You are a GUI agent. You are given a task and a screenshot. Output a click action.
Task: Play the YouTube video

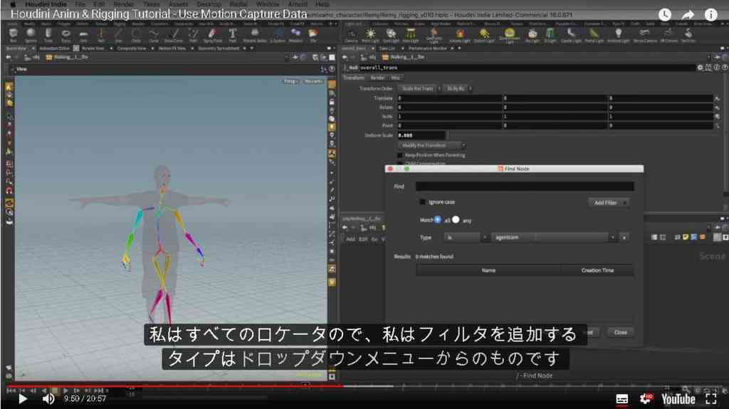pyautogui.click(x=22, y=399)
